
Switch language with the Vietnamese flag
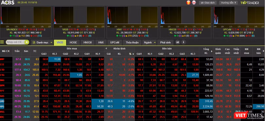point(188,3)
